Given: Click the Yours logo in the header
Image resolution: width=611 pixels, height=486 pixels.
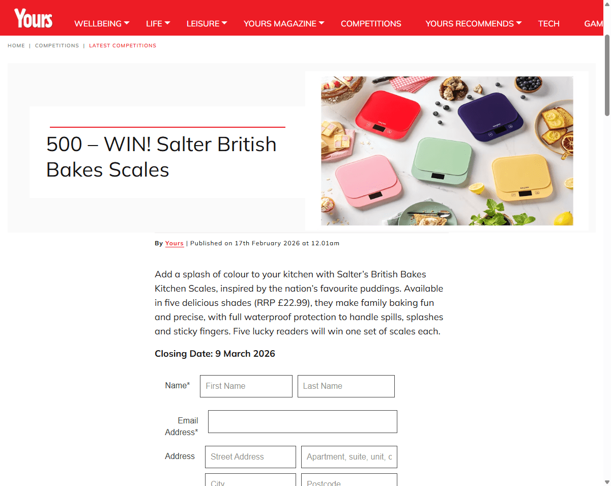Looking at the screenshot, I should pyautogui.click(x=34, y=18).
